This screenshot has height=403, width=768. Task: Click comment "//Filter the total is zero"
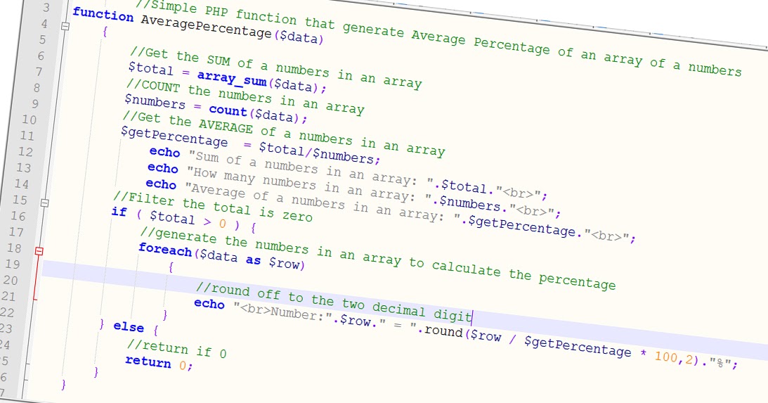[x=213, y=206]
